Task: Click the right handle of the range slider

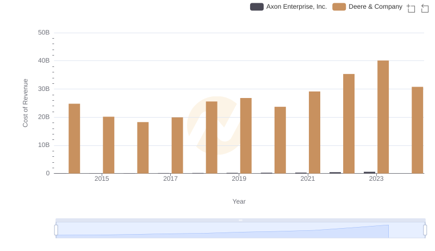Action: coord(425,230)
